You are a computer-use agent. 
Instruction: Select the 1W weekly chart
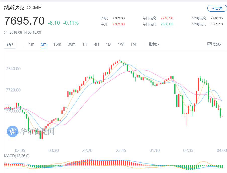(121, 44)
